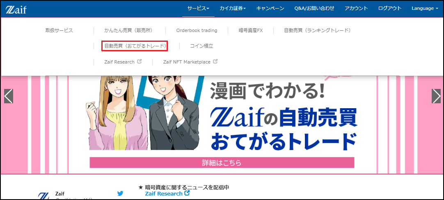Expand the カイカ証券 dropdown
444x200 pixels.
233,9
